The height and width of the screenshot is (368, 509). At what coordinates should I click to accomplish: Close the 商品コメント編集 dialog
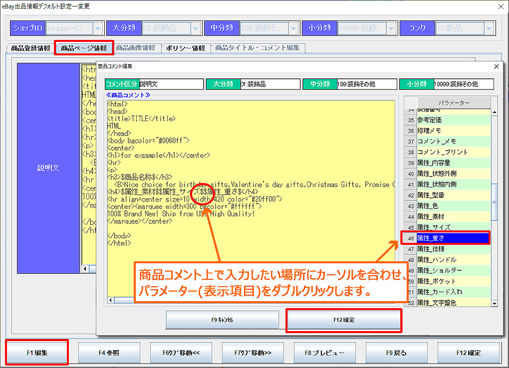click(496, 66)
